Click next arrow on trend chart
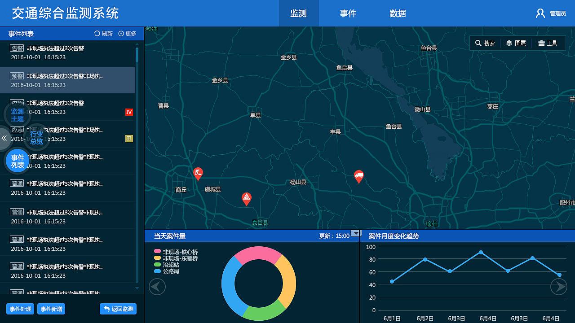Screen dimensions: 575x323 [x=559, y=286]
